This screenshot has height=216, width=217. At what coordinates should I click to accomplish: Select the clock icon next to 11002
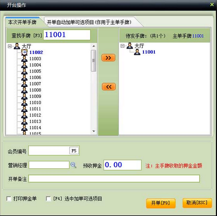pyautogui.click(x=24, y=53)
